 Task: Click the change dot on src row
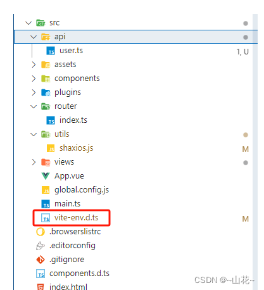coord(246,23)
